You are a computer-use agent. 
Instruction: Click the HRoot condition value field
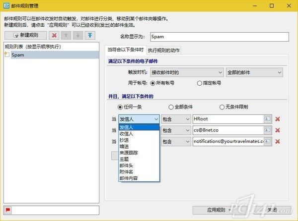[x=228, y=119]
